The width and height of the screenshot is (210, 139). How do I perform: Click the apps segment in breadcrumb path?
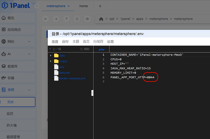(x=140, y=19)
